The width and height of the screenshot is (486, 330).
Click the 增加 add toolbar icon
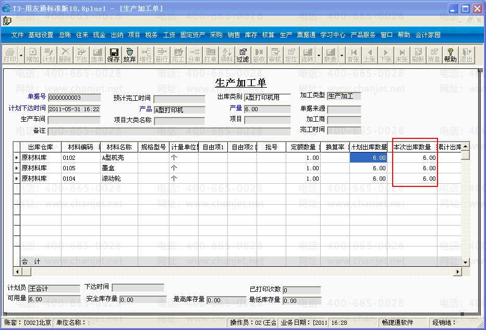pyautogui.click(x=32, y=55)
